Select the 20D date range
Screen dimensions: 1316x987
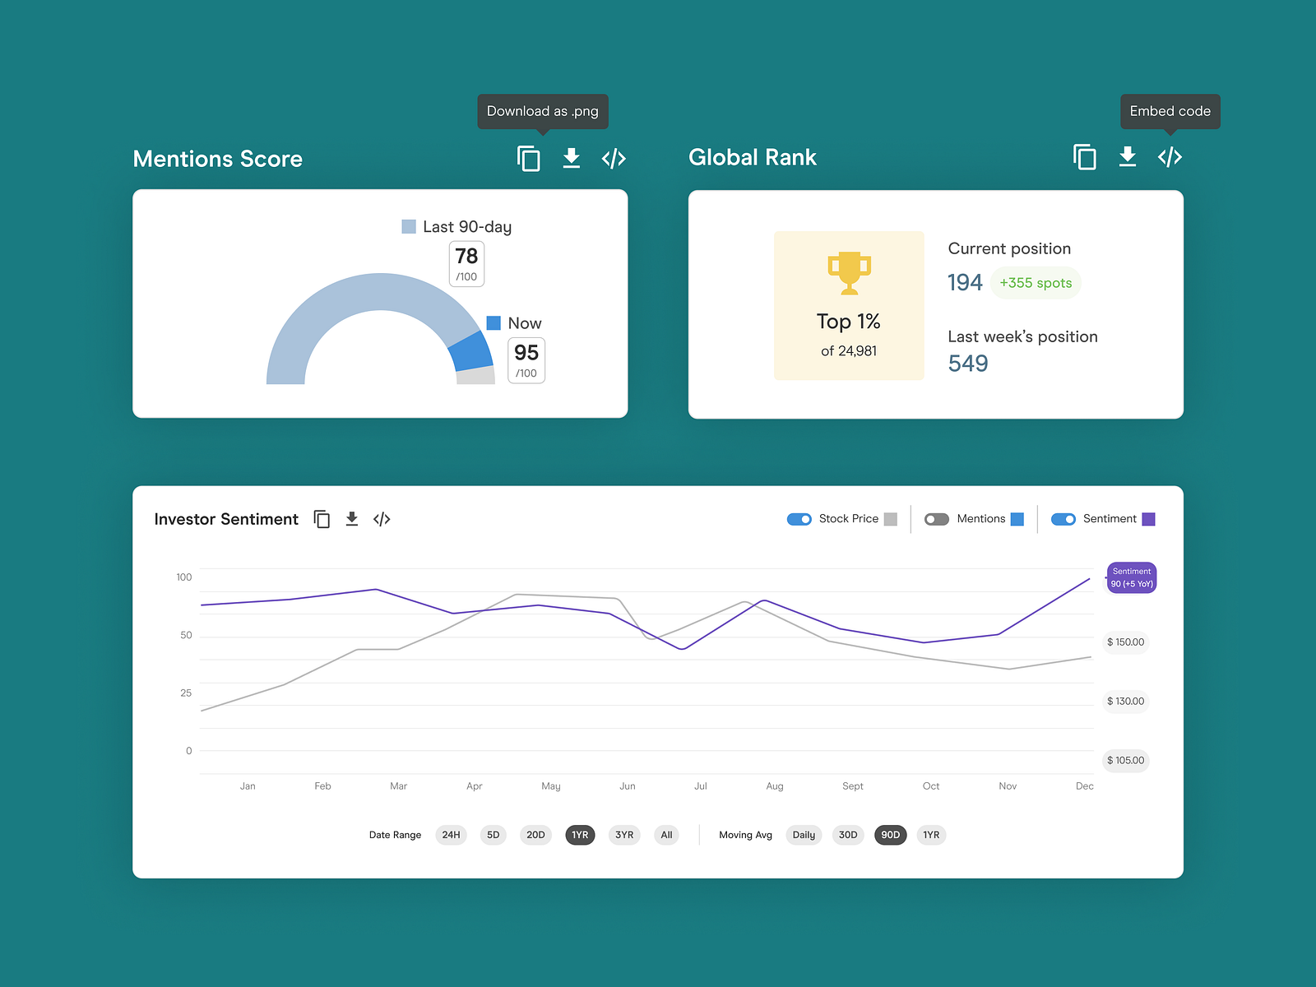point(535,835)
